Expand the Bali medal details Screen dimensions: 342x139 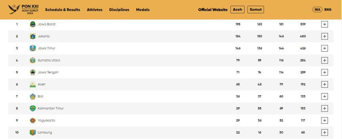(324, 96)
